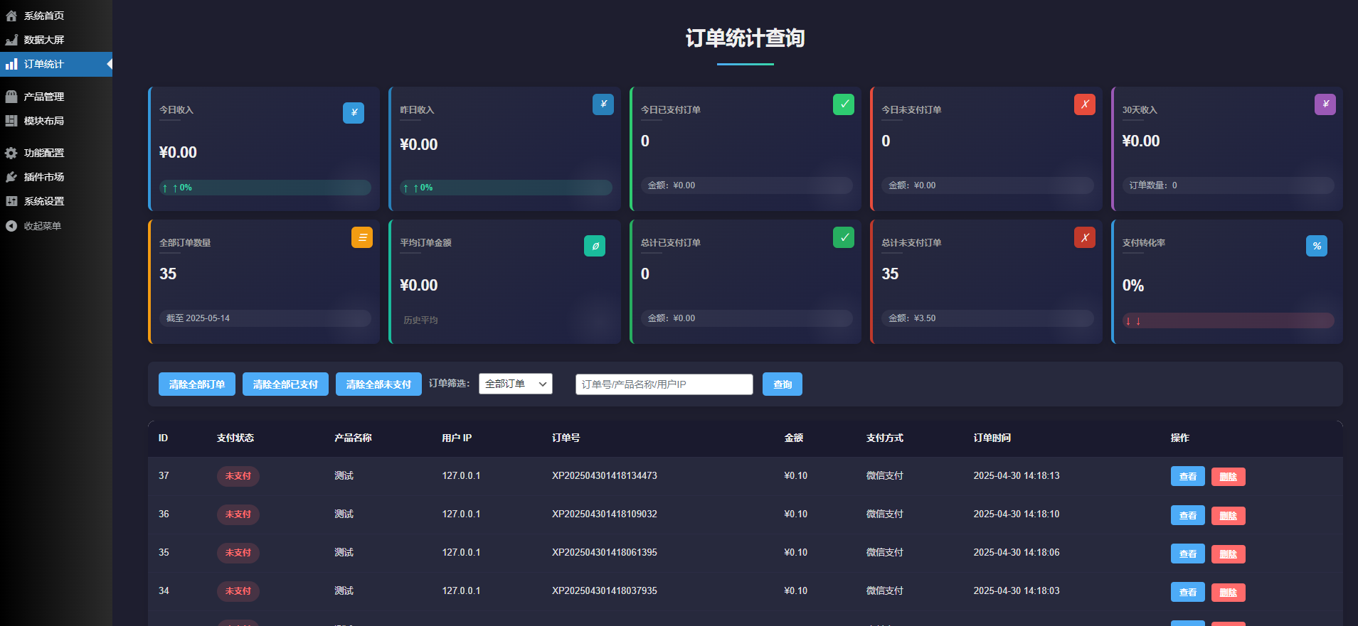Click the 清除全部未支付 button
The height and width of the screenshot is (626, 1358).
(x=378, y=384)
